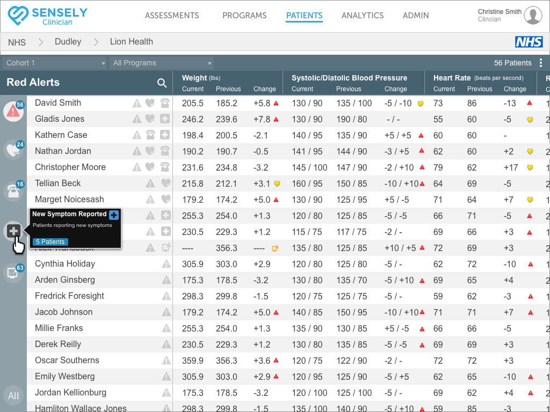
Task: Click the orange device icon in the 356.3 row
Action: coord(275,248)
